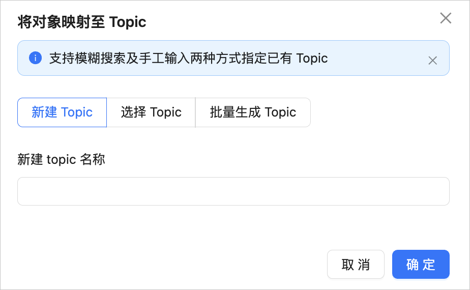Close the 将对象映射至 Topic dialog
The width and height of the screenshot is (470, 290).
[x=446, y=18]
